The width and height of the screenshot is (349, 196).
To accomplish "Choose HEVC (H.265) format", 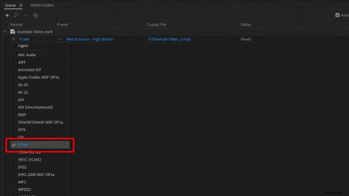I will coord(40,159).
